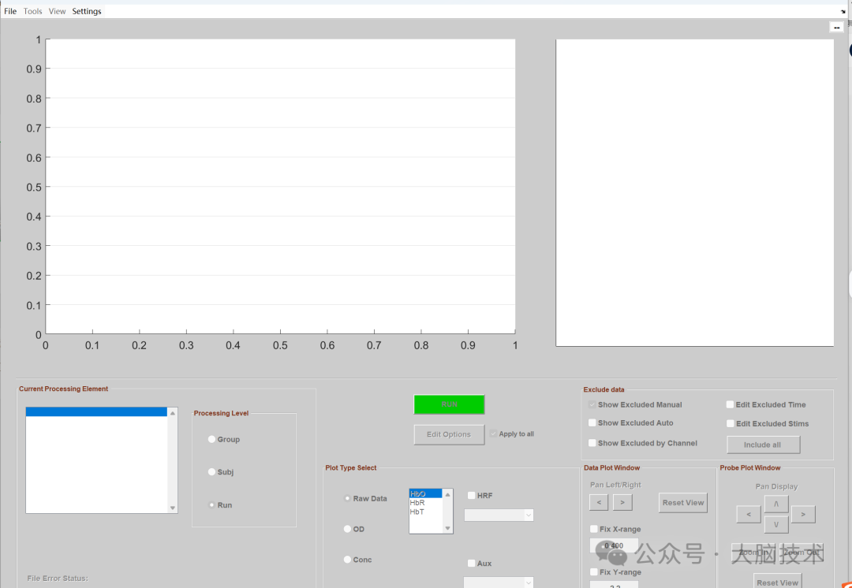This screenshot has height=588, width=852.
Task: Choose the OD plot type
Action: coord(348,529)
